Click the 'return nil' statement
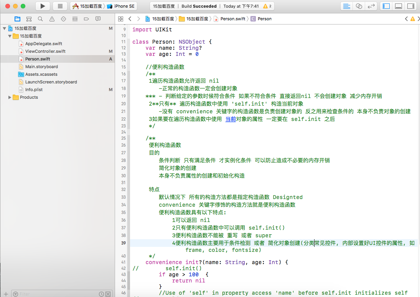Viewport: 420px width, 297px height. point(189,281)
